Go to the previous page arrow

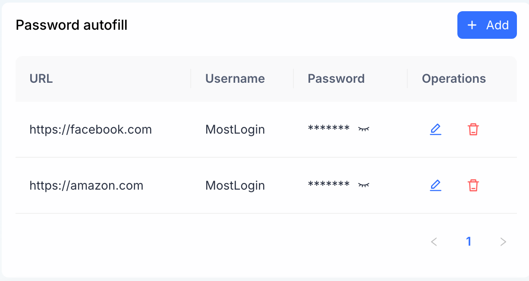pyautogui.click(x=434, y=241)
